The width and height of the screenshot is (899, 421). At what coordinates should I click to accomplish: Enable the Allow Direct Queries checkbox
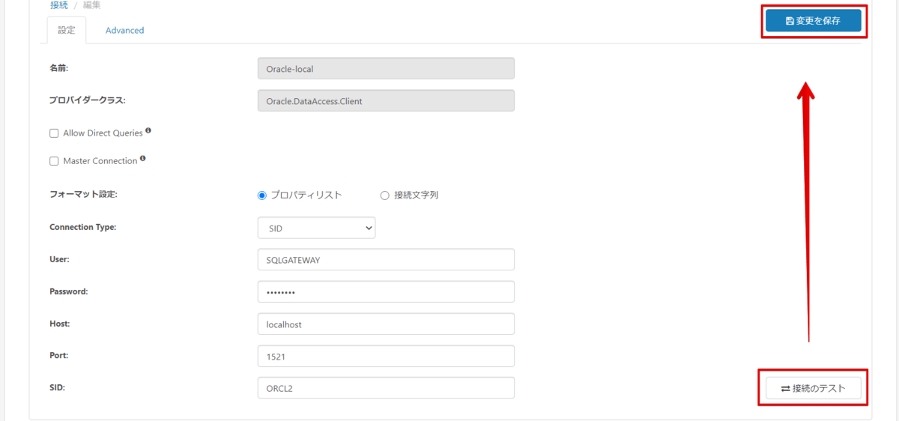pos(54,133)
